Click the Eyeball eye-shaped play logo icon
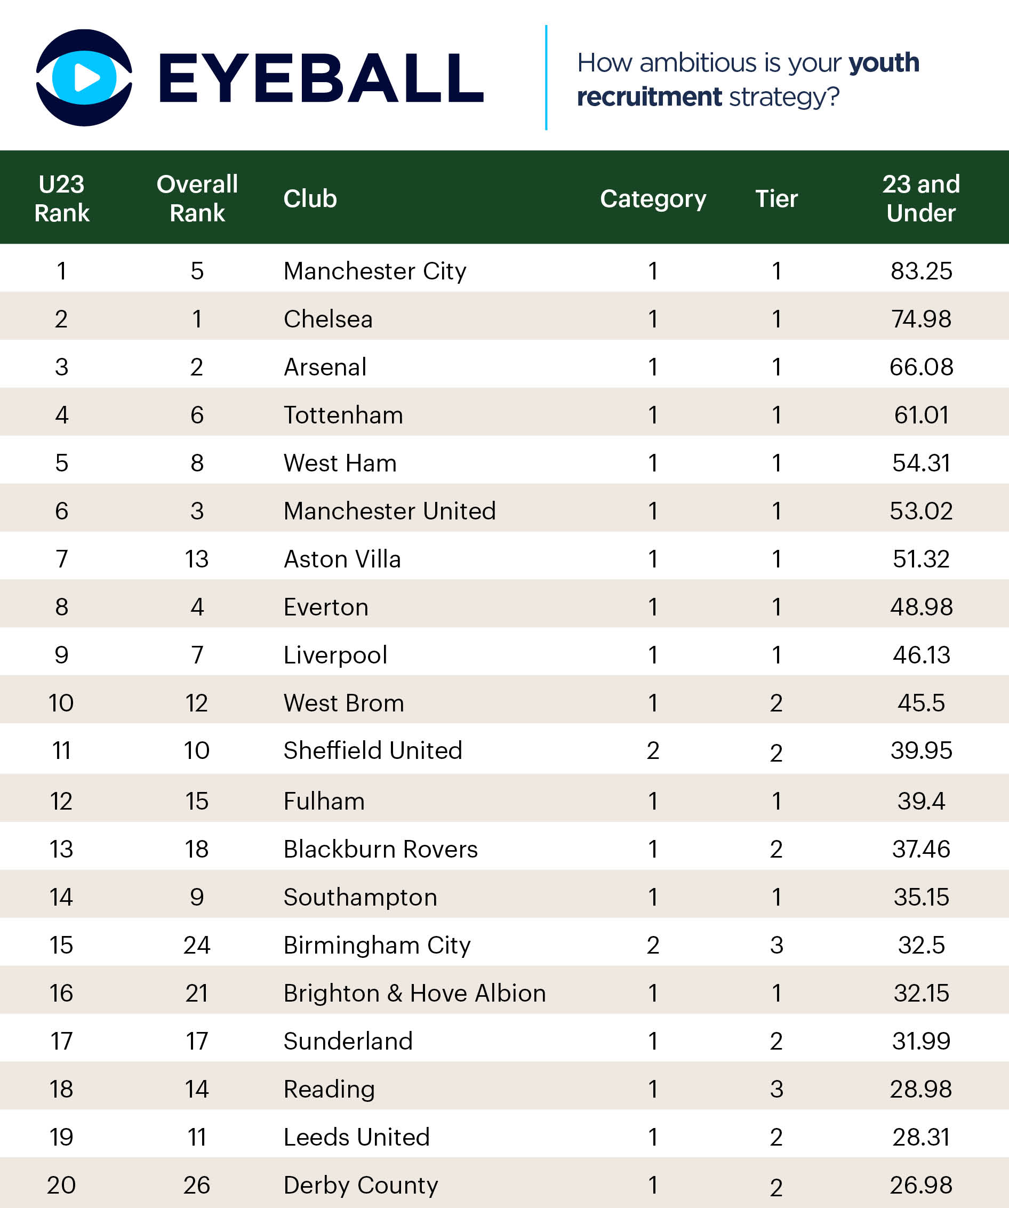 tap(85, 78)
